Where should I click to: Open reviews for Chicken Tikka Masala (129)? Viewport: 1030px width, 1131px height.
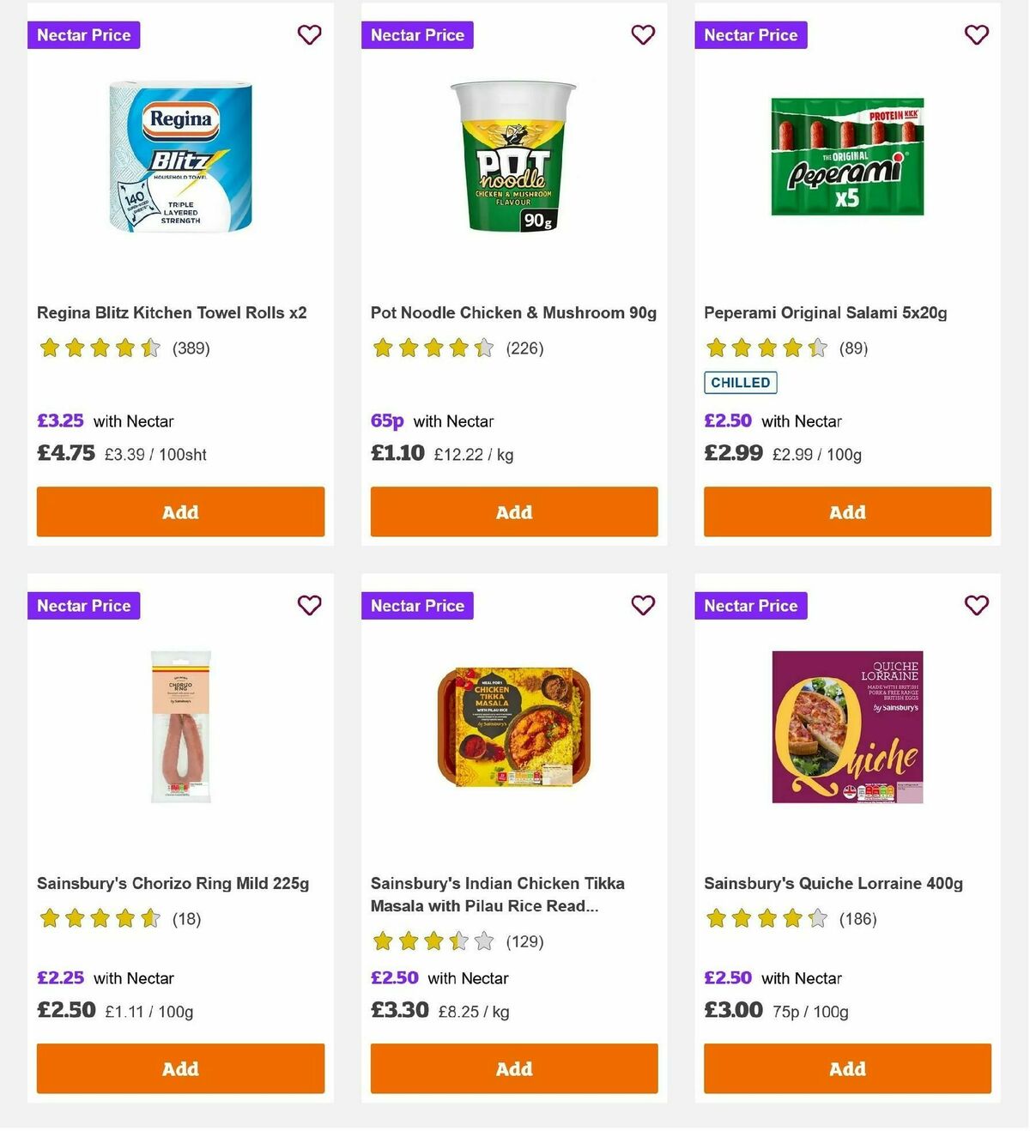[524, 941]
